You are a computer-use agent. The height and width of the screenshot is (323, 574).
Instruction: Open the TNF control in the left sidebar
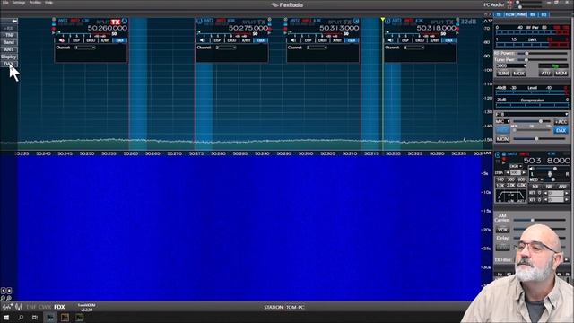(x=9, y=35)
